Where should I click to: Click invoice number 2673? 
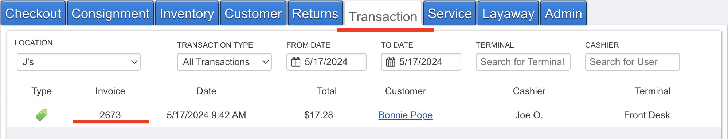point(110,115)
